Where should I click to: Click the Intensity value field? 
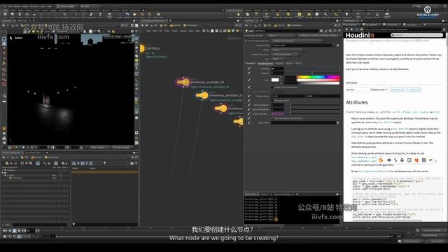pos(277,69)
